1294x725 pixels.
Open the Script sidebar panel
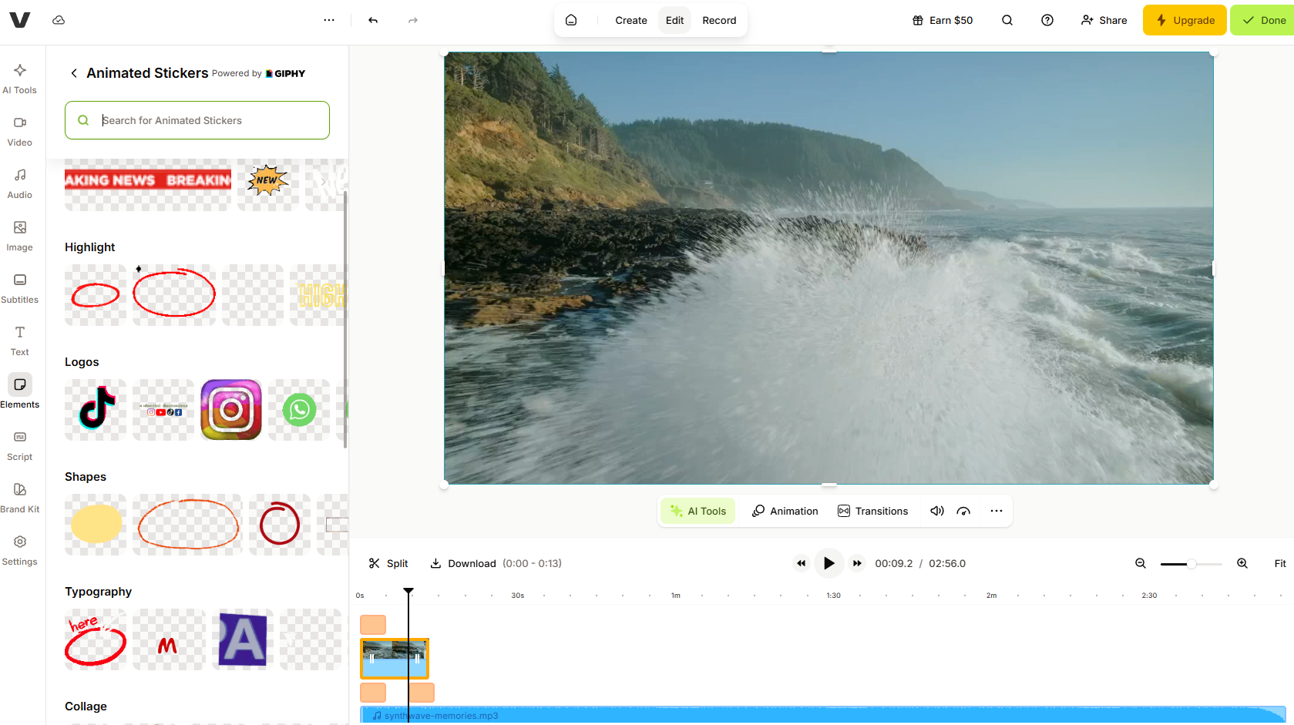click(x=20, y=445)
